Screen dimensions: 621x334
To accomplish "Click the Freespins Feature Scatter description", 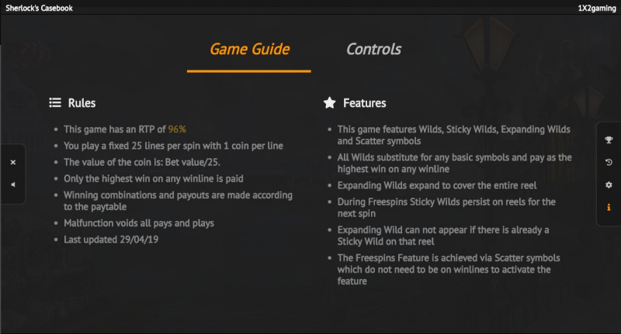I will coord(449,270).
